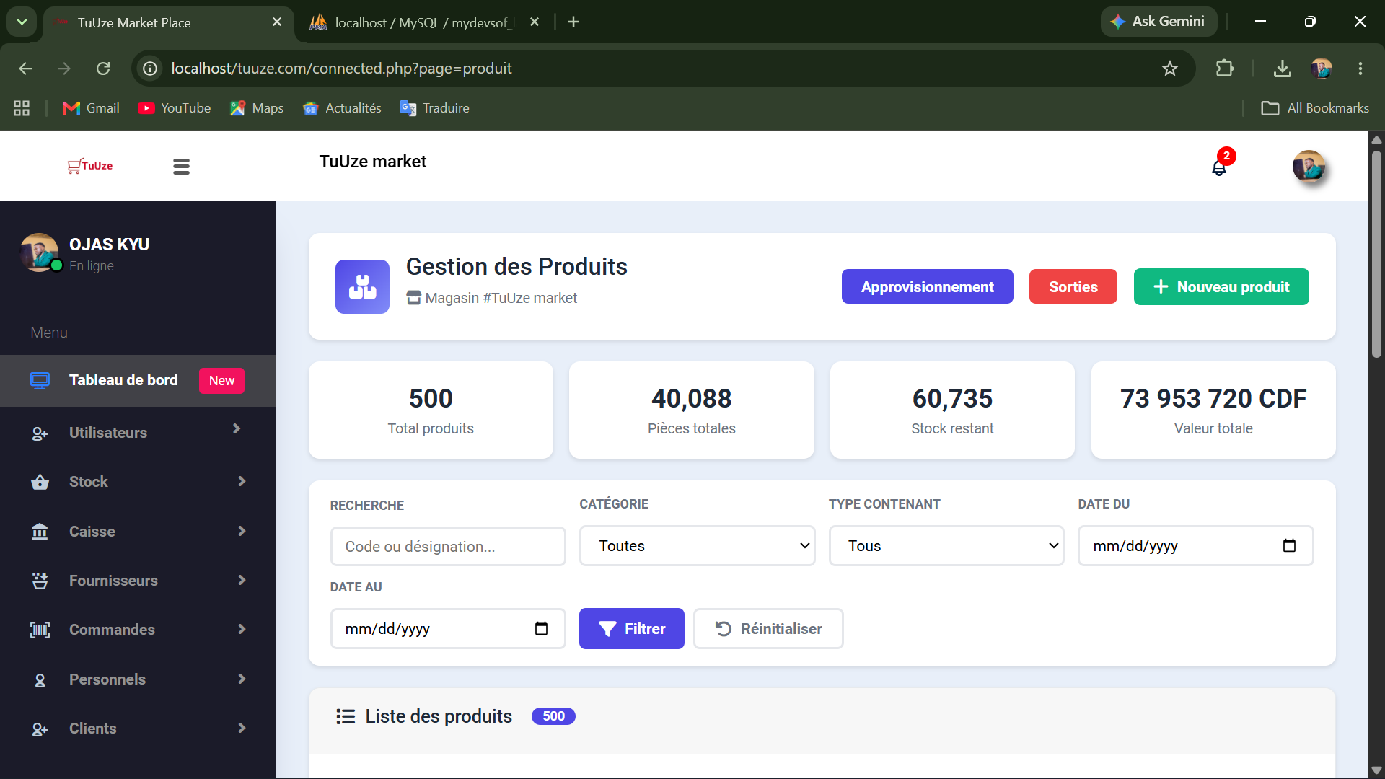This screenshot has height=779, width=1385.
Task: Open the notifications bell icon
Action: pyautogui.click(x=1219, y=167)
